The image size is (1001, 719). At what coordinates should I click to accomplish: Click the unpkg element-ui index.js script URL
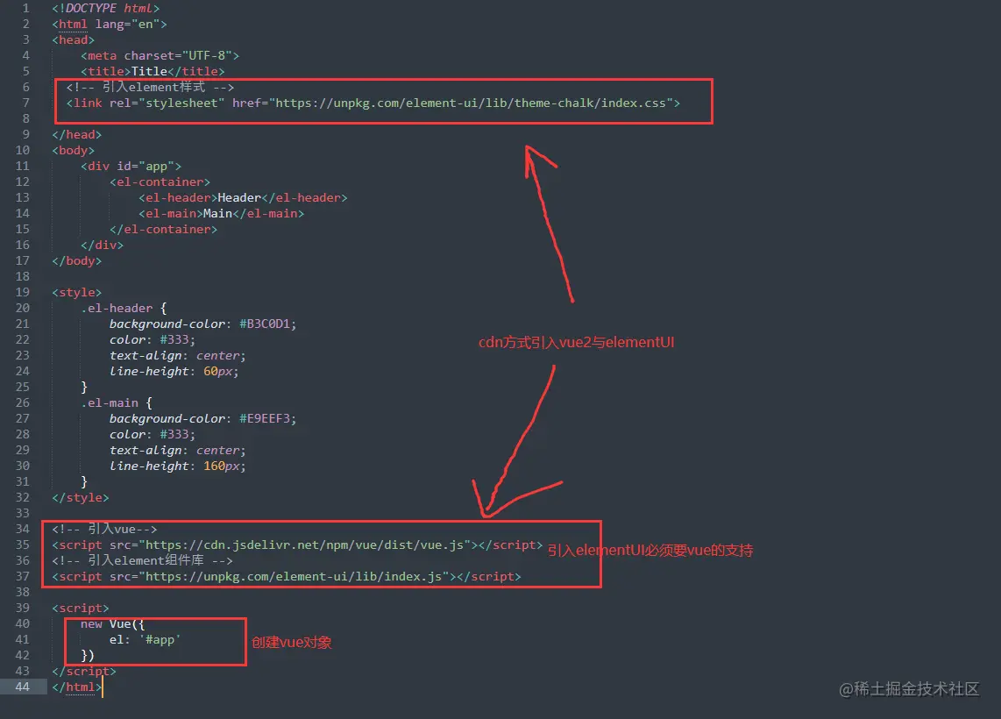[x=294, y=576]
